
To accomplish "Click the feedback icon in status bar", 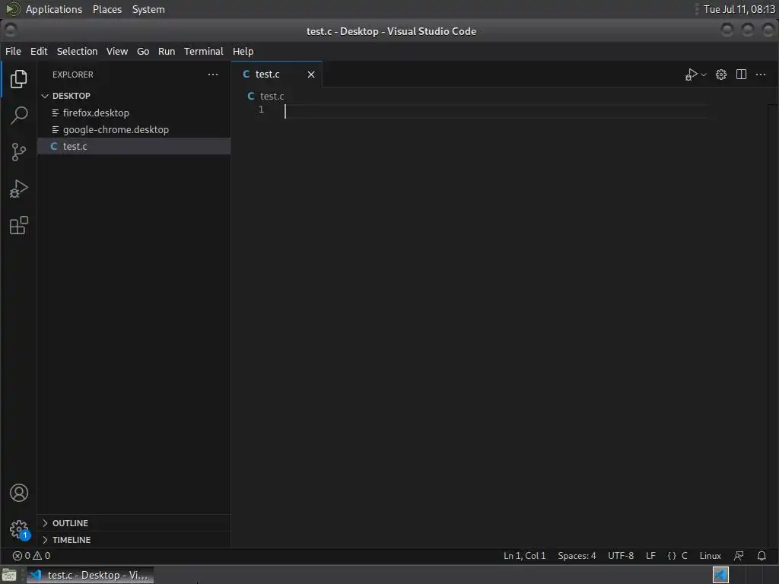I will (739, 556).
